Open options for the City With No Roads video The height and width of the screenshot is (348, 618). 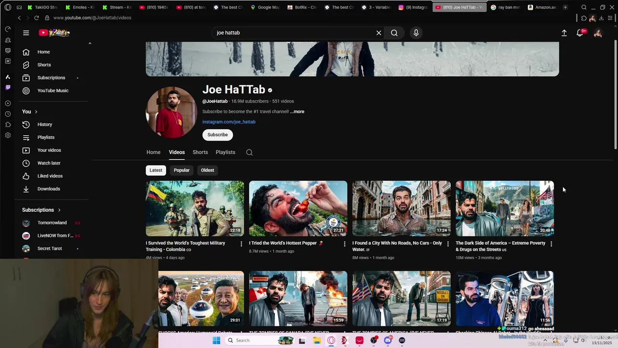coord(448,244)
